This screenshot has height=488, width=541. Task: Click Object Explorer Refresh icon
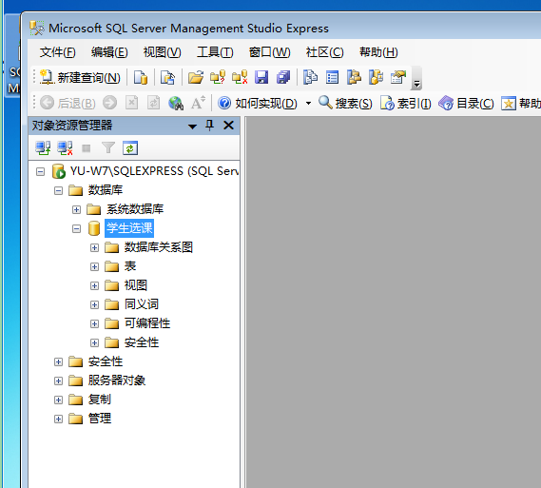130,148
